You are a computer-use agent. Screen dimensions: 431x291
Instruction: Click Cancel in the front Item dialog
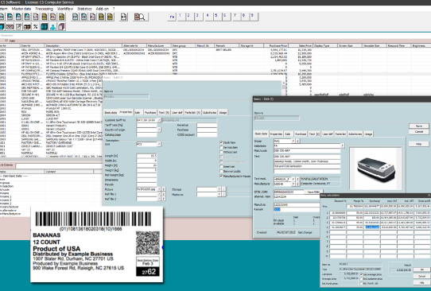click(x=418, y=132)
